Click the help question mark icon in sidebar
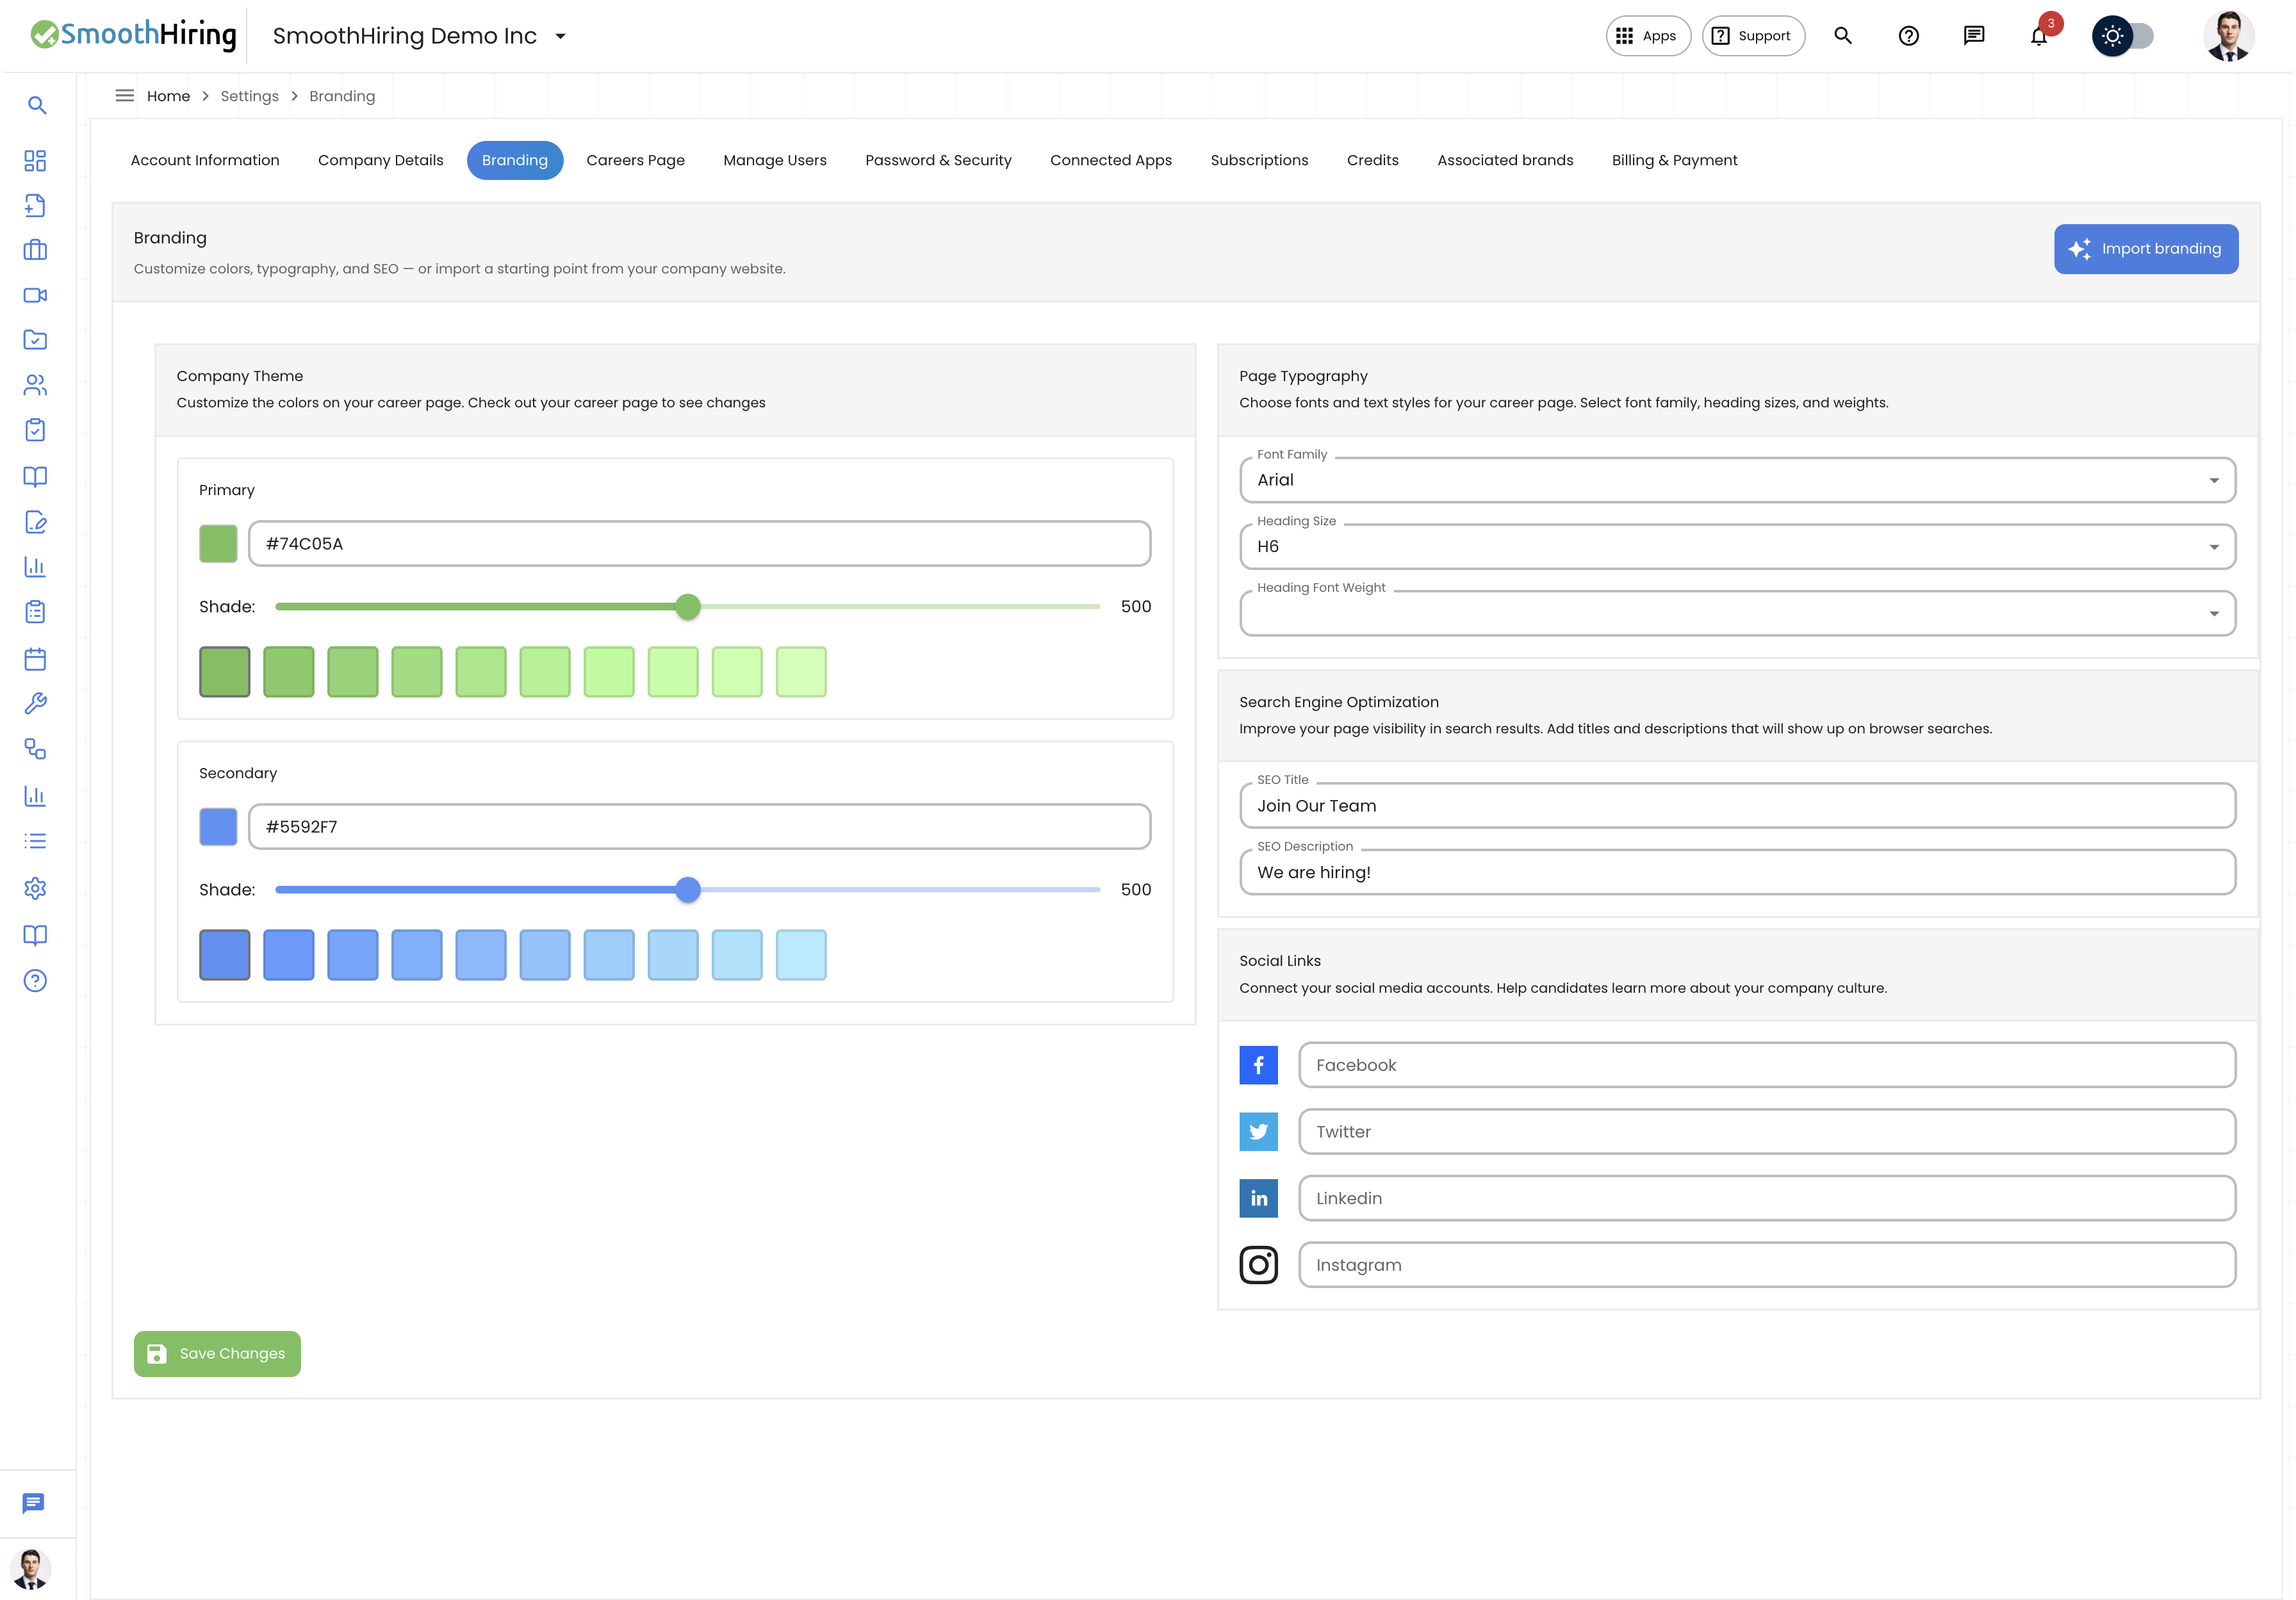Viewport: 2296px width, 1600px height. 35,981
